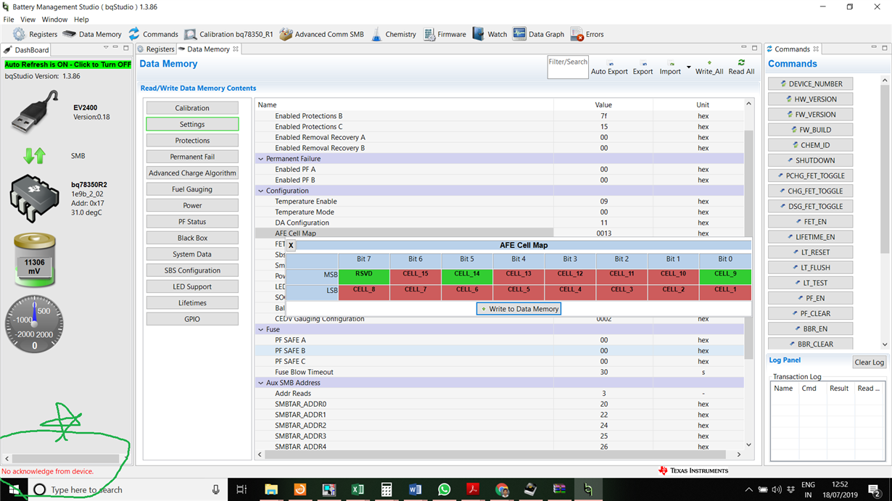Screen dimensions: 892x501
Task: Open the DashBoard panel view menu arrow
Action: click(x=106, y=48)
